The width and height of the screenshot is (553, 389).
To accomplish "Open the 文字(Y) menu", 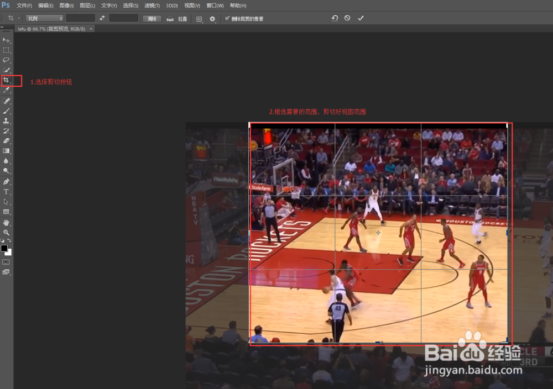I will tap(109, 6).
